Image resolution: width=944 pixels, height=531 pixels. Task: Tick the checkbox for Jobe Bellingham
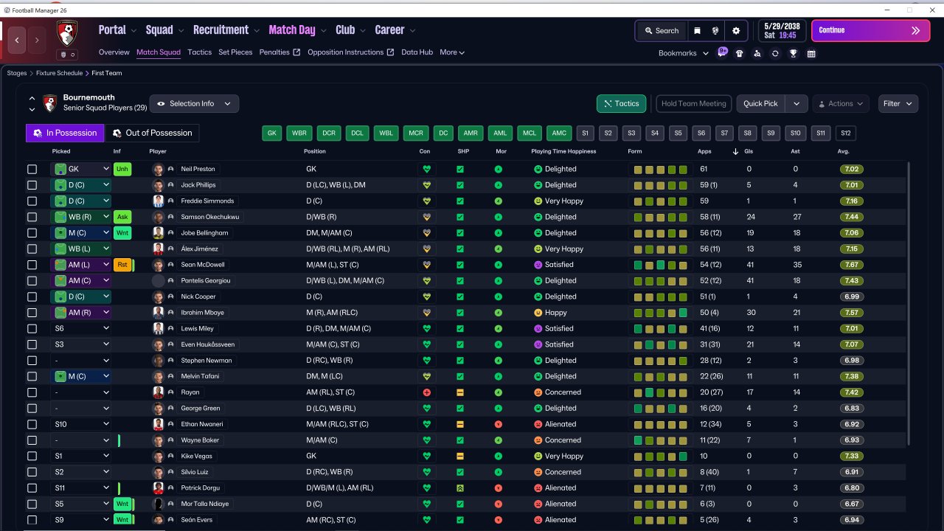pyautogui.click(x=32, y=233)
